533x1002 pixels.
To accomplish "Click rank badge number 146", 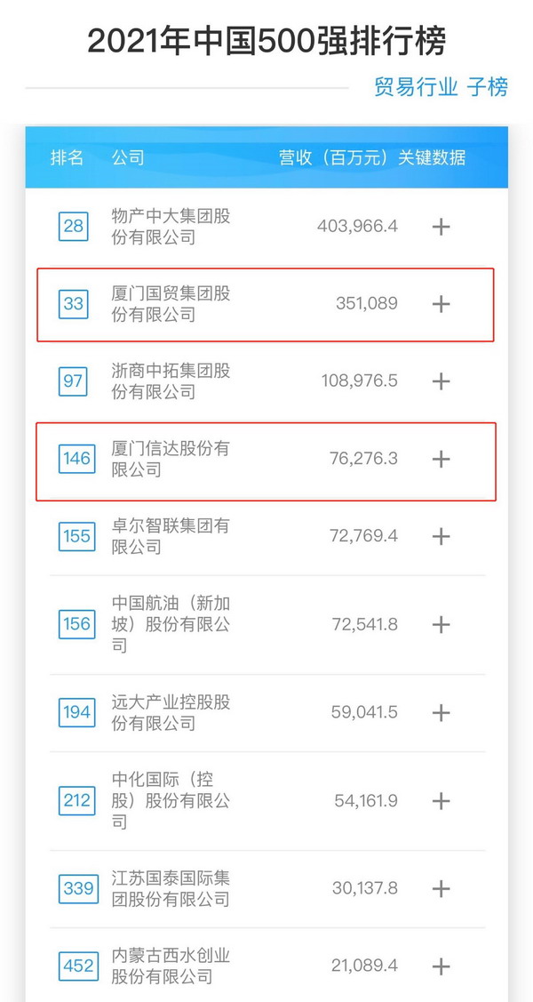I will click(x=76, y=459).
